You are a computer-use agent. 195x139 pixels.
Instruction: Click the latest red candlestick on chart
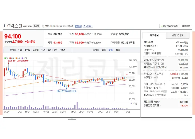coord(127,75)
